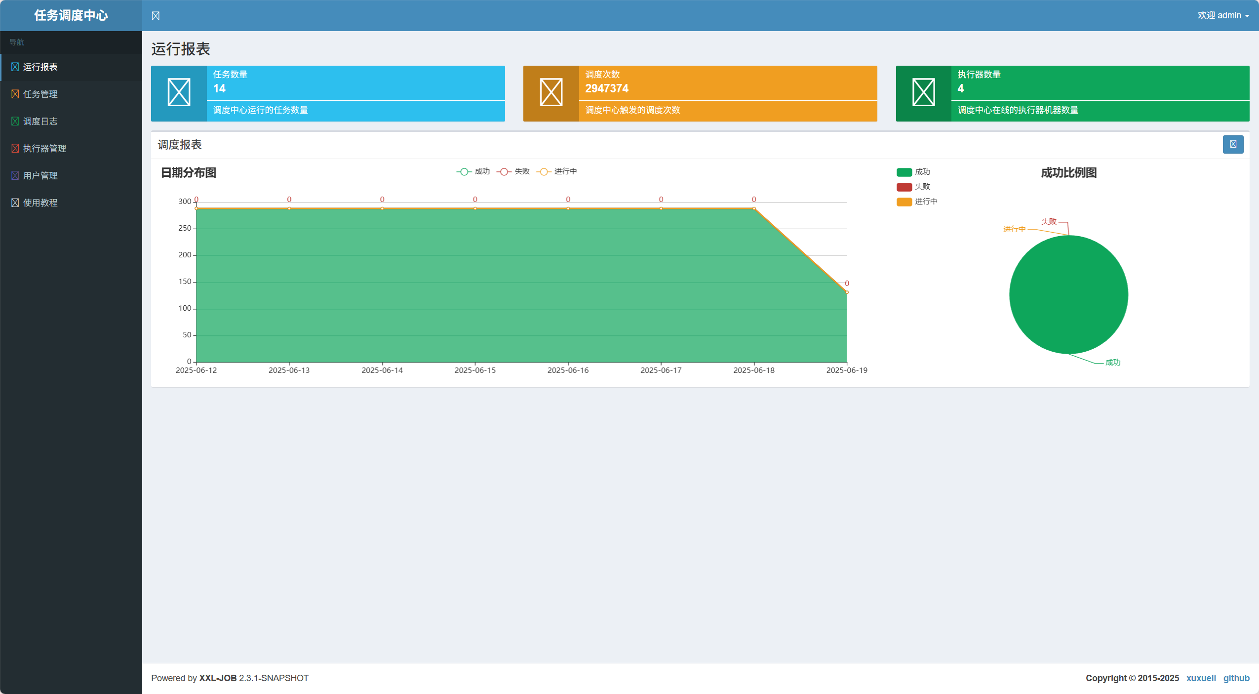This screenshot has width=1259, height=694.
Task: Open the github footer link
Action: click(x=1236, y=678)
